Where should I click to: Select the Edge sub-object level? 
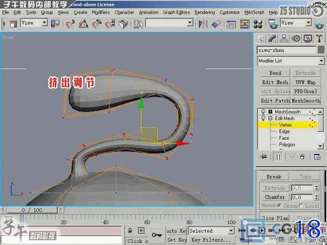click(284, 132)
